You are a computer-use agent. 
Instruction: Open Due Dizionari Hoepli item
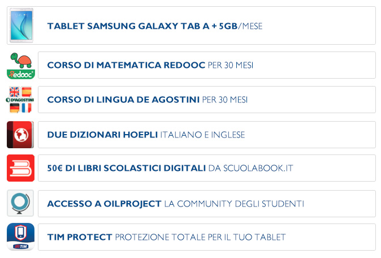point(207,135)
